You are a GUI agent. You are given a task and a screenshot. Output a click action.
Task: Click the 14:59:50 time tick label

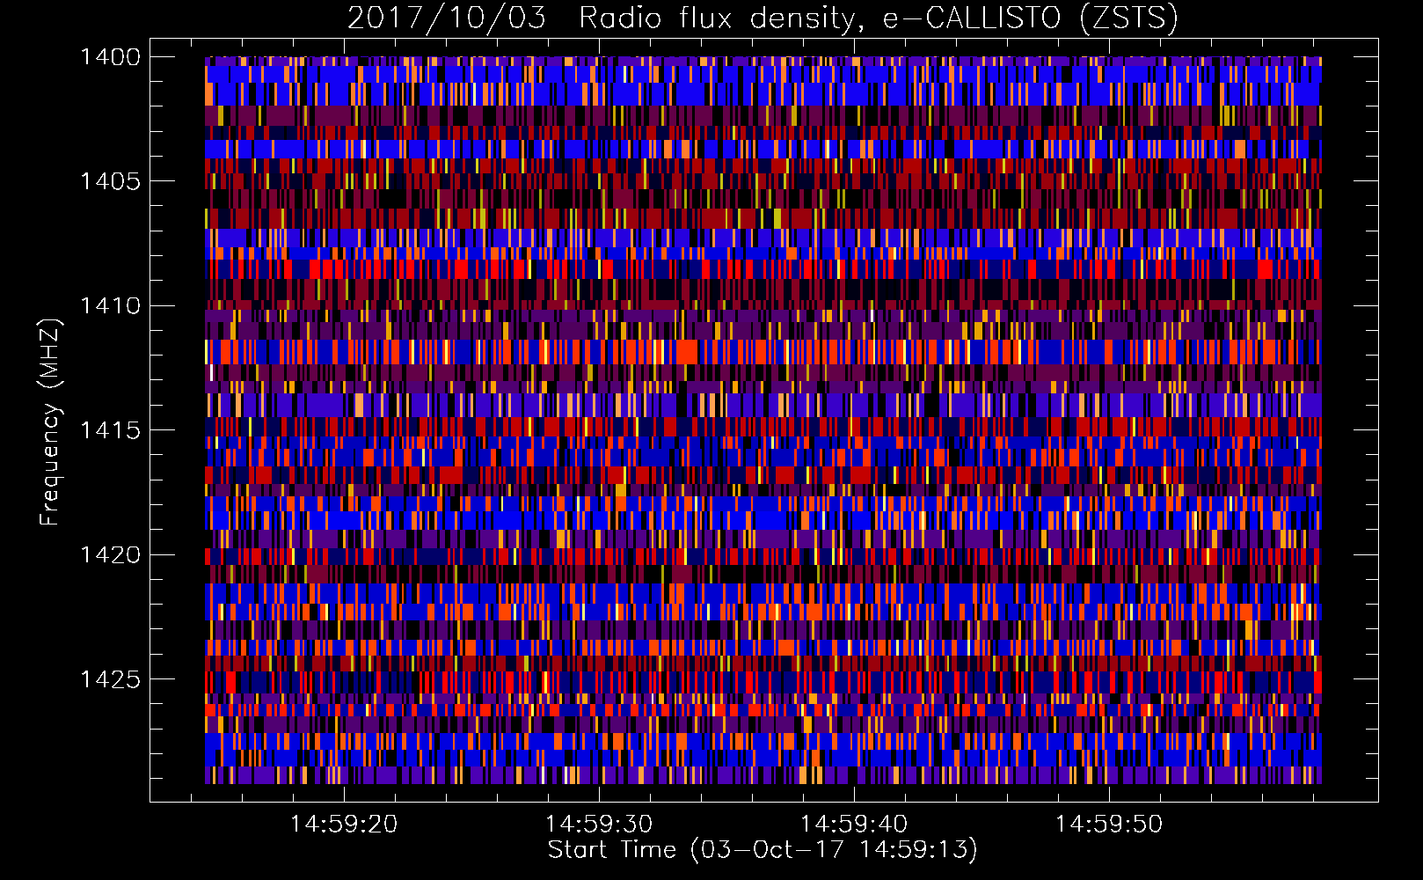tap(1109, 825)
